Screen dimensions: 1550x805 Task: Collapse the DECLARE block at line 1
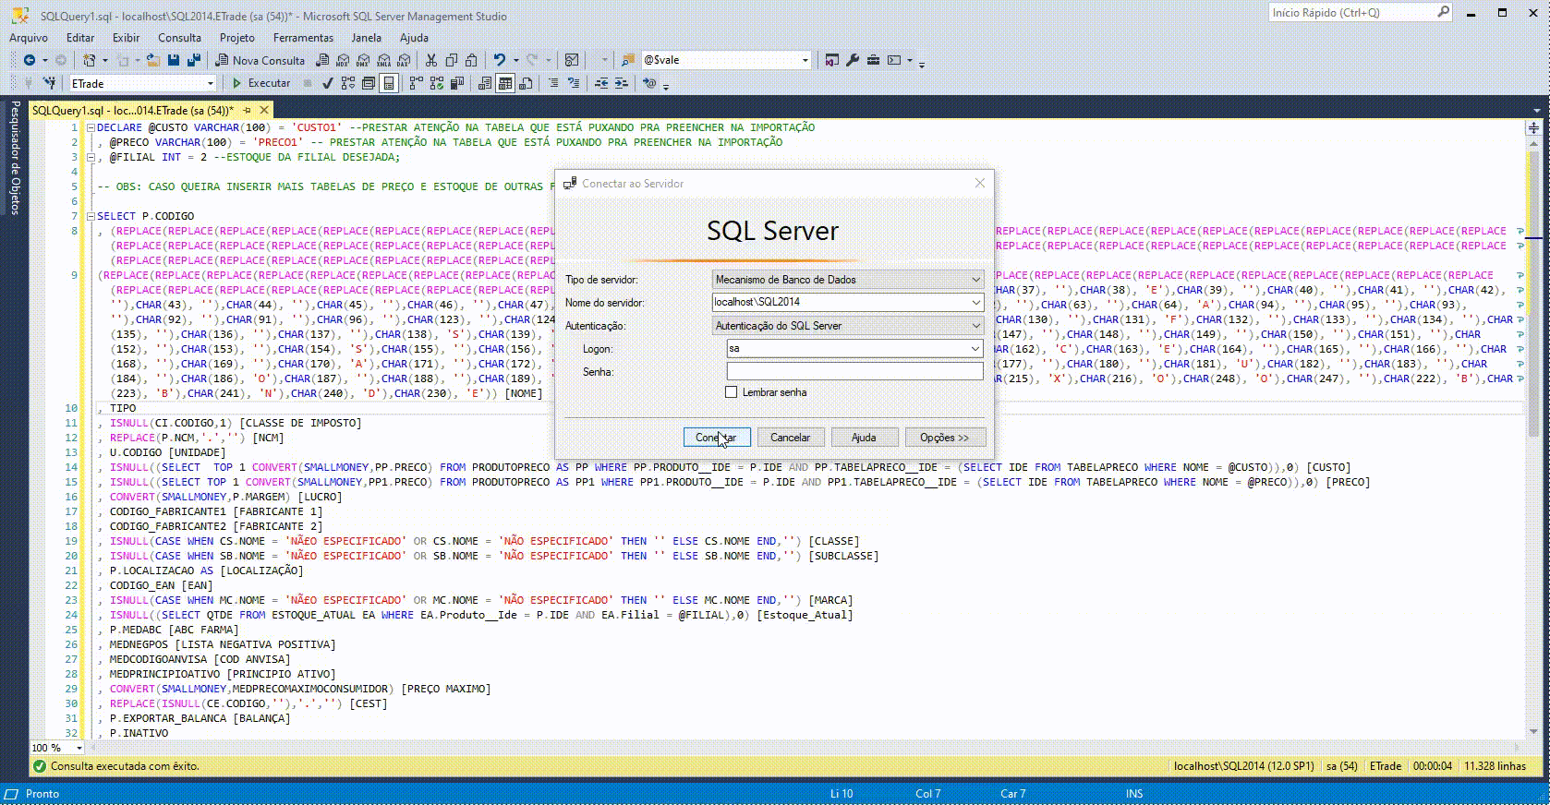[x=91, y=127]
